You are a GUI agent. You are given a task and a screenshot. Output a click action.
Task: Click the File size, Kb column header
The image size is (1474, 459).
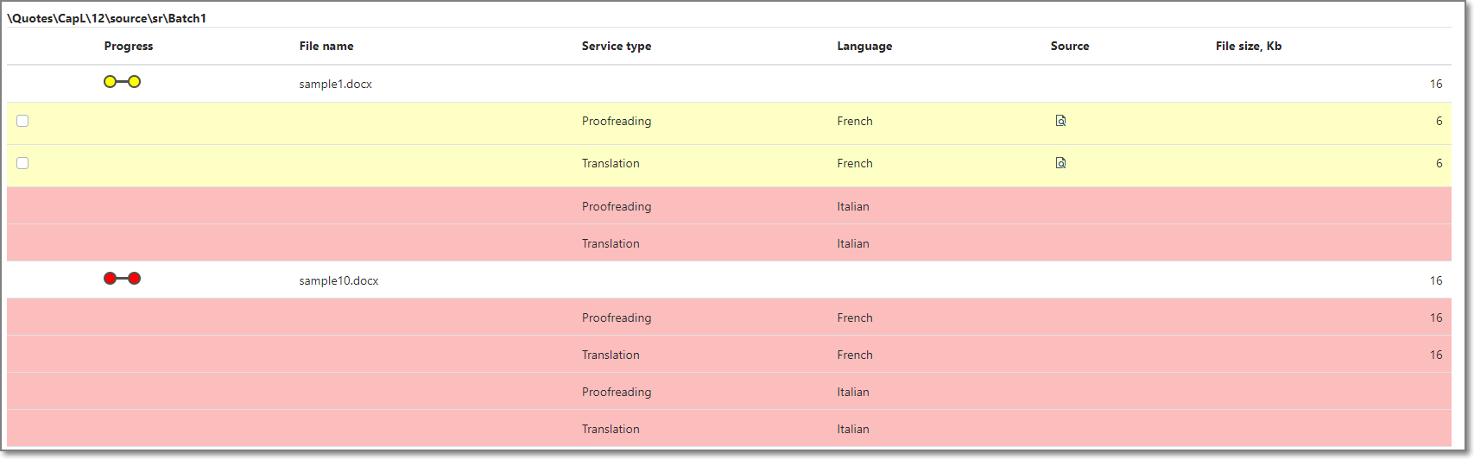1249,47
